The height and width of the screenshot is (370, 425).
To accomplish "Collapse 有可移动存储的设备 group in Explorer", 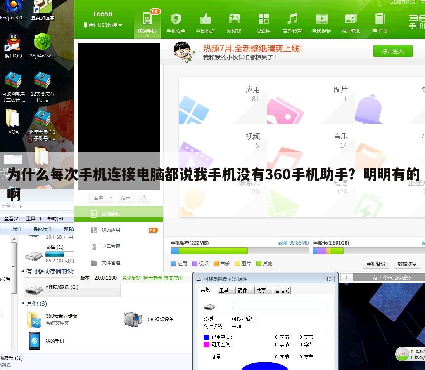I will point(23,271).
